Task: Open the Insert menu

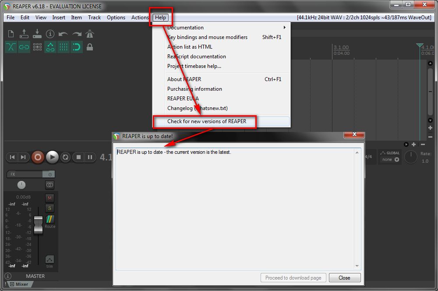Action: click(59, 18)
